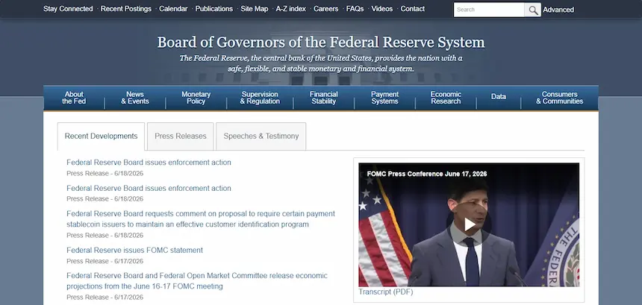Open the Monetary Policy menu
This screenshot has height=305, width=642.
pos(196,98)
